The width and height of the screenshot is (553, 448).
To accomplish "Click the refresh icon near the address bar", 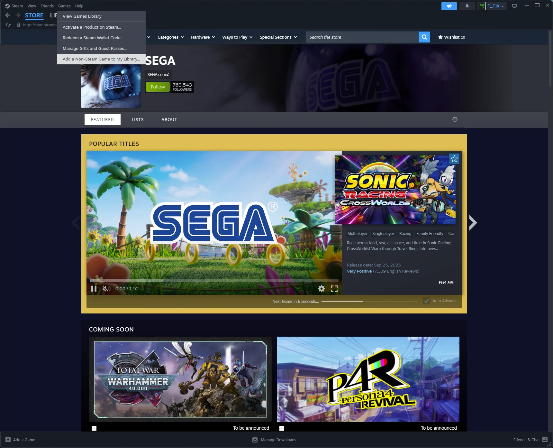I will [x=8, y=24].
